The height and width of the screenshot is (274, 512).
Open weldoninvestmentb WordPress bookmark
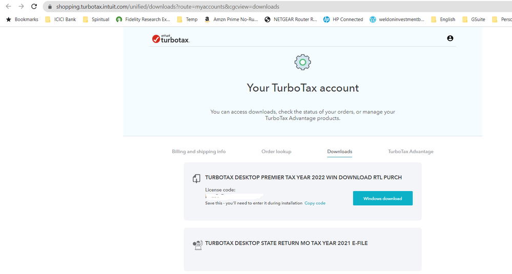click(397, 19)
